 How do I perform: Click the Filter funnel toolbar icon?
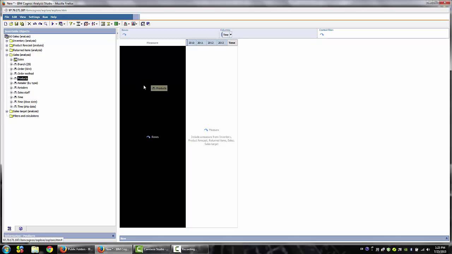coord(70,24)
